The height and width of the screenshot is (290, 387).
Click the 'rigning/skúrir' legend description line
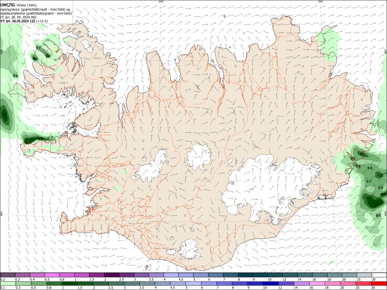(35, 9)
